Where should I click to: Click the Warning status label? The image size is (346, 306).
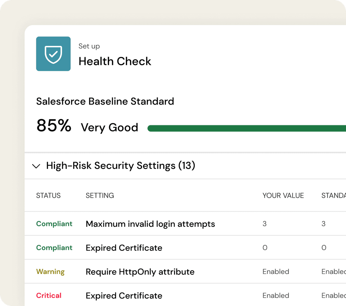pyautogui.click(x=50, y=272)
